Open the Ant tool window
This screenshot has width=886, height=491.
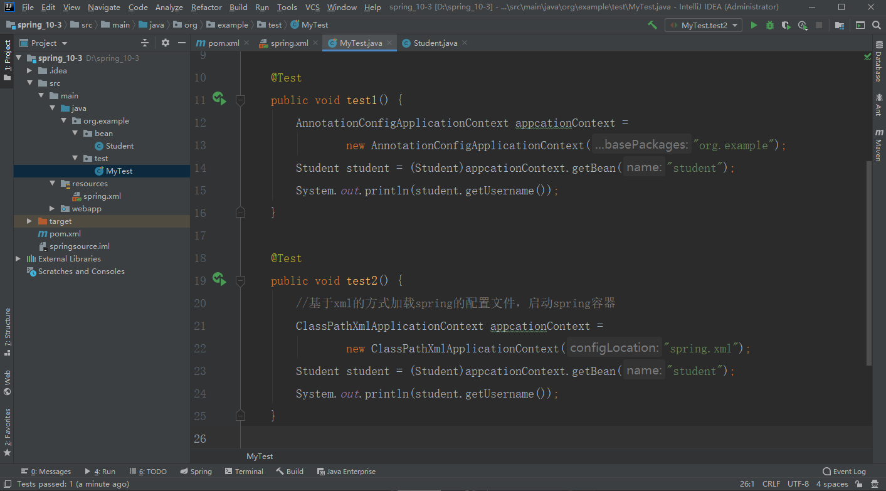click(x=878, y=105)
